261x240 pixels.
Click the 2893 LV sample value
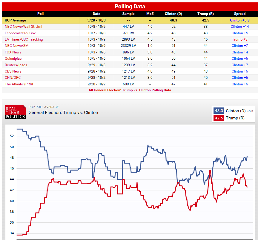point(128,39)
